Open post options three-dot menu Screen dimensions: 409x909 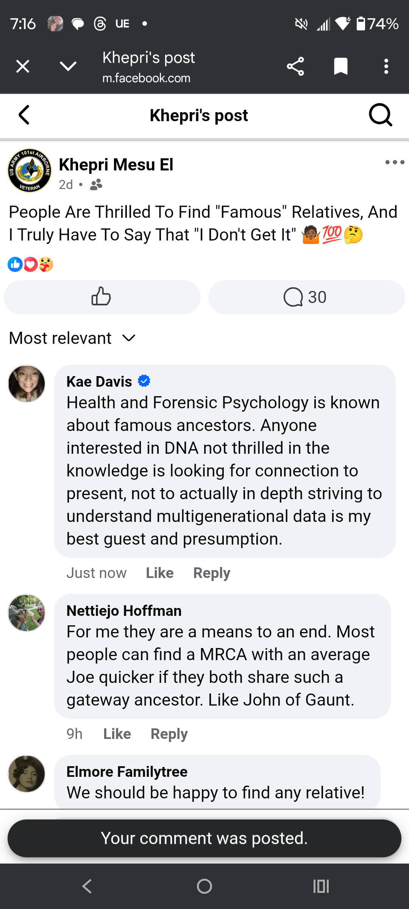click(394, 162)
